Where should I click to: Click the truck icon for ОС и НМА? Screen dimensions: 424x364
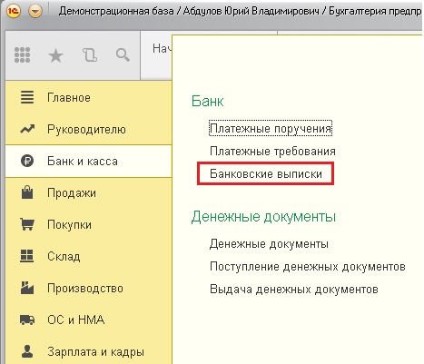27,320
